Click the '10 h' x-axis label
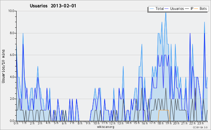This screenshot has width=211, height=130. [x=96, y=123]
